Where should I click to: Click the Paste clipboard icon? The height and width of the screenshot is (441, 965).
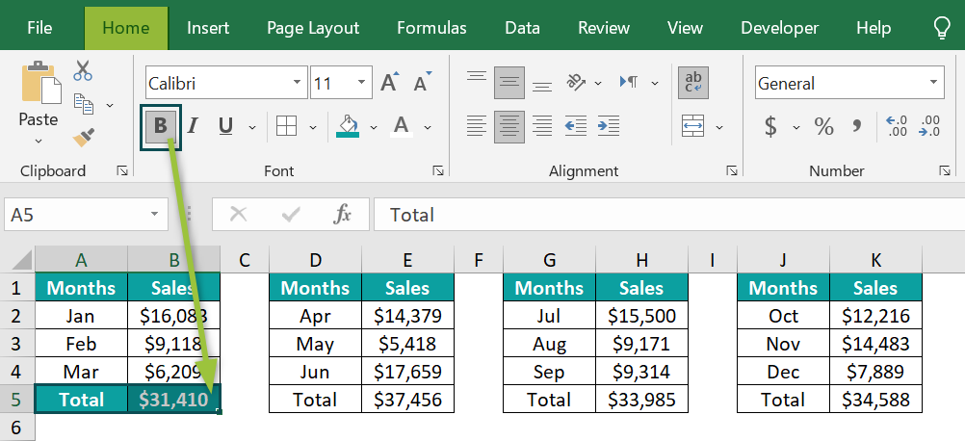pos(41,82)
